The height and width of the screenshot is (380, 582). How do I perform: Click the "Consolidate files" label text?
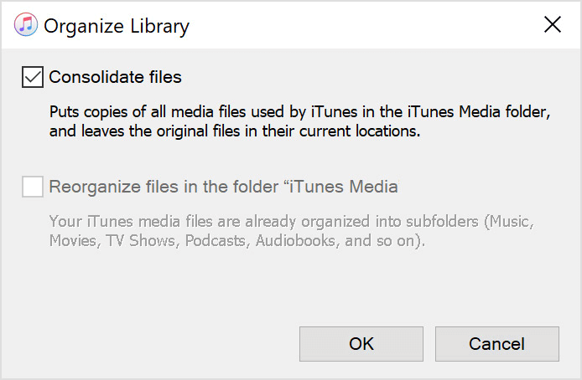coord(115,78)
